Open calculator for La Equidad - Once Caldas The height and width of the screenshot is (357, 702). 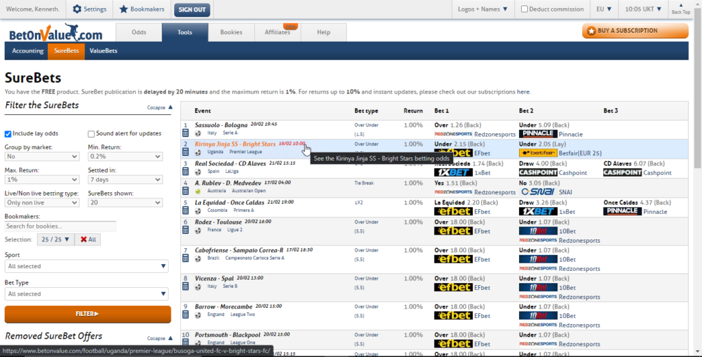186,211
